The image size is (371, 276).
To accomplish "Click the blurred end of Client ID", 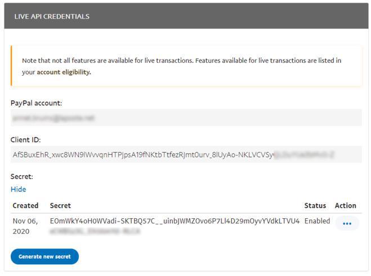I will click(x=304, y=154).
